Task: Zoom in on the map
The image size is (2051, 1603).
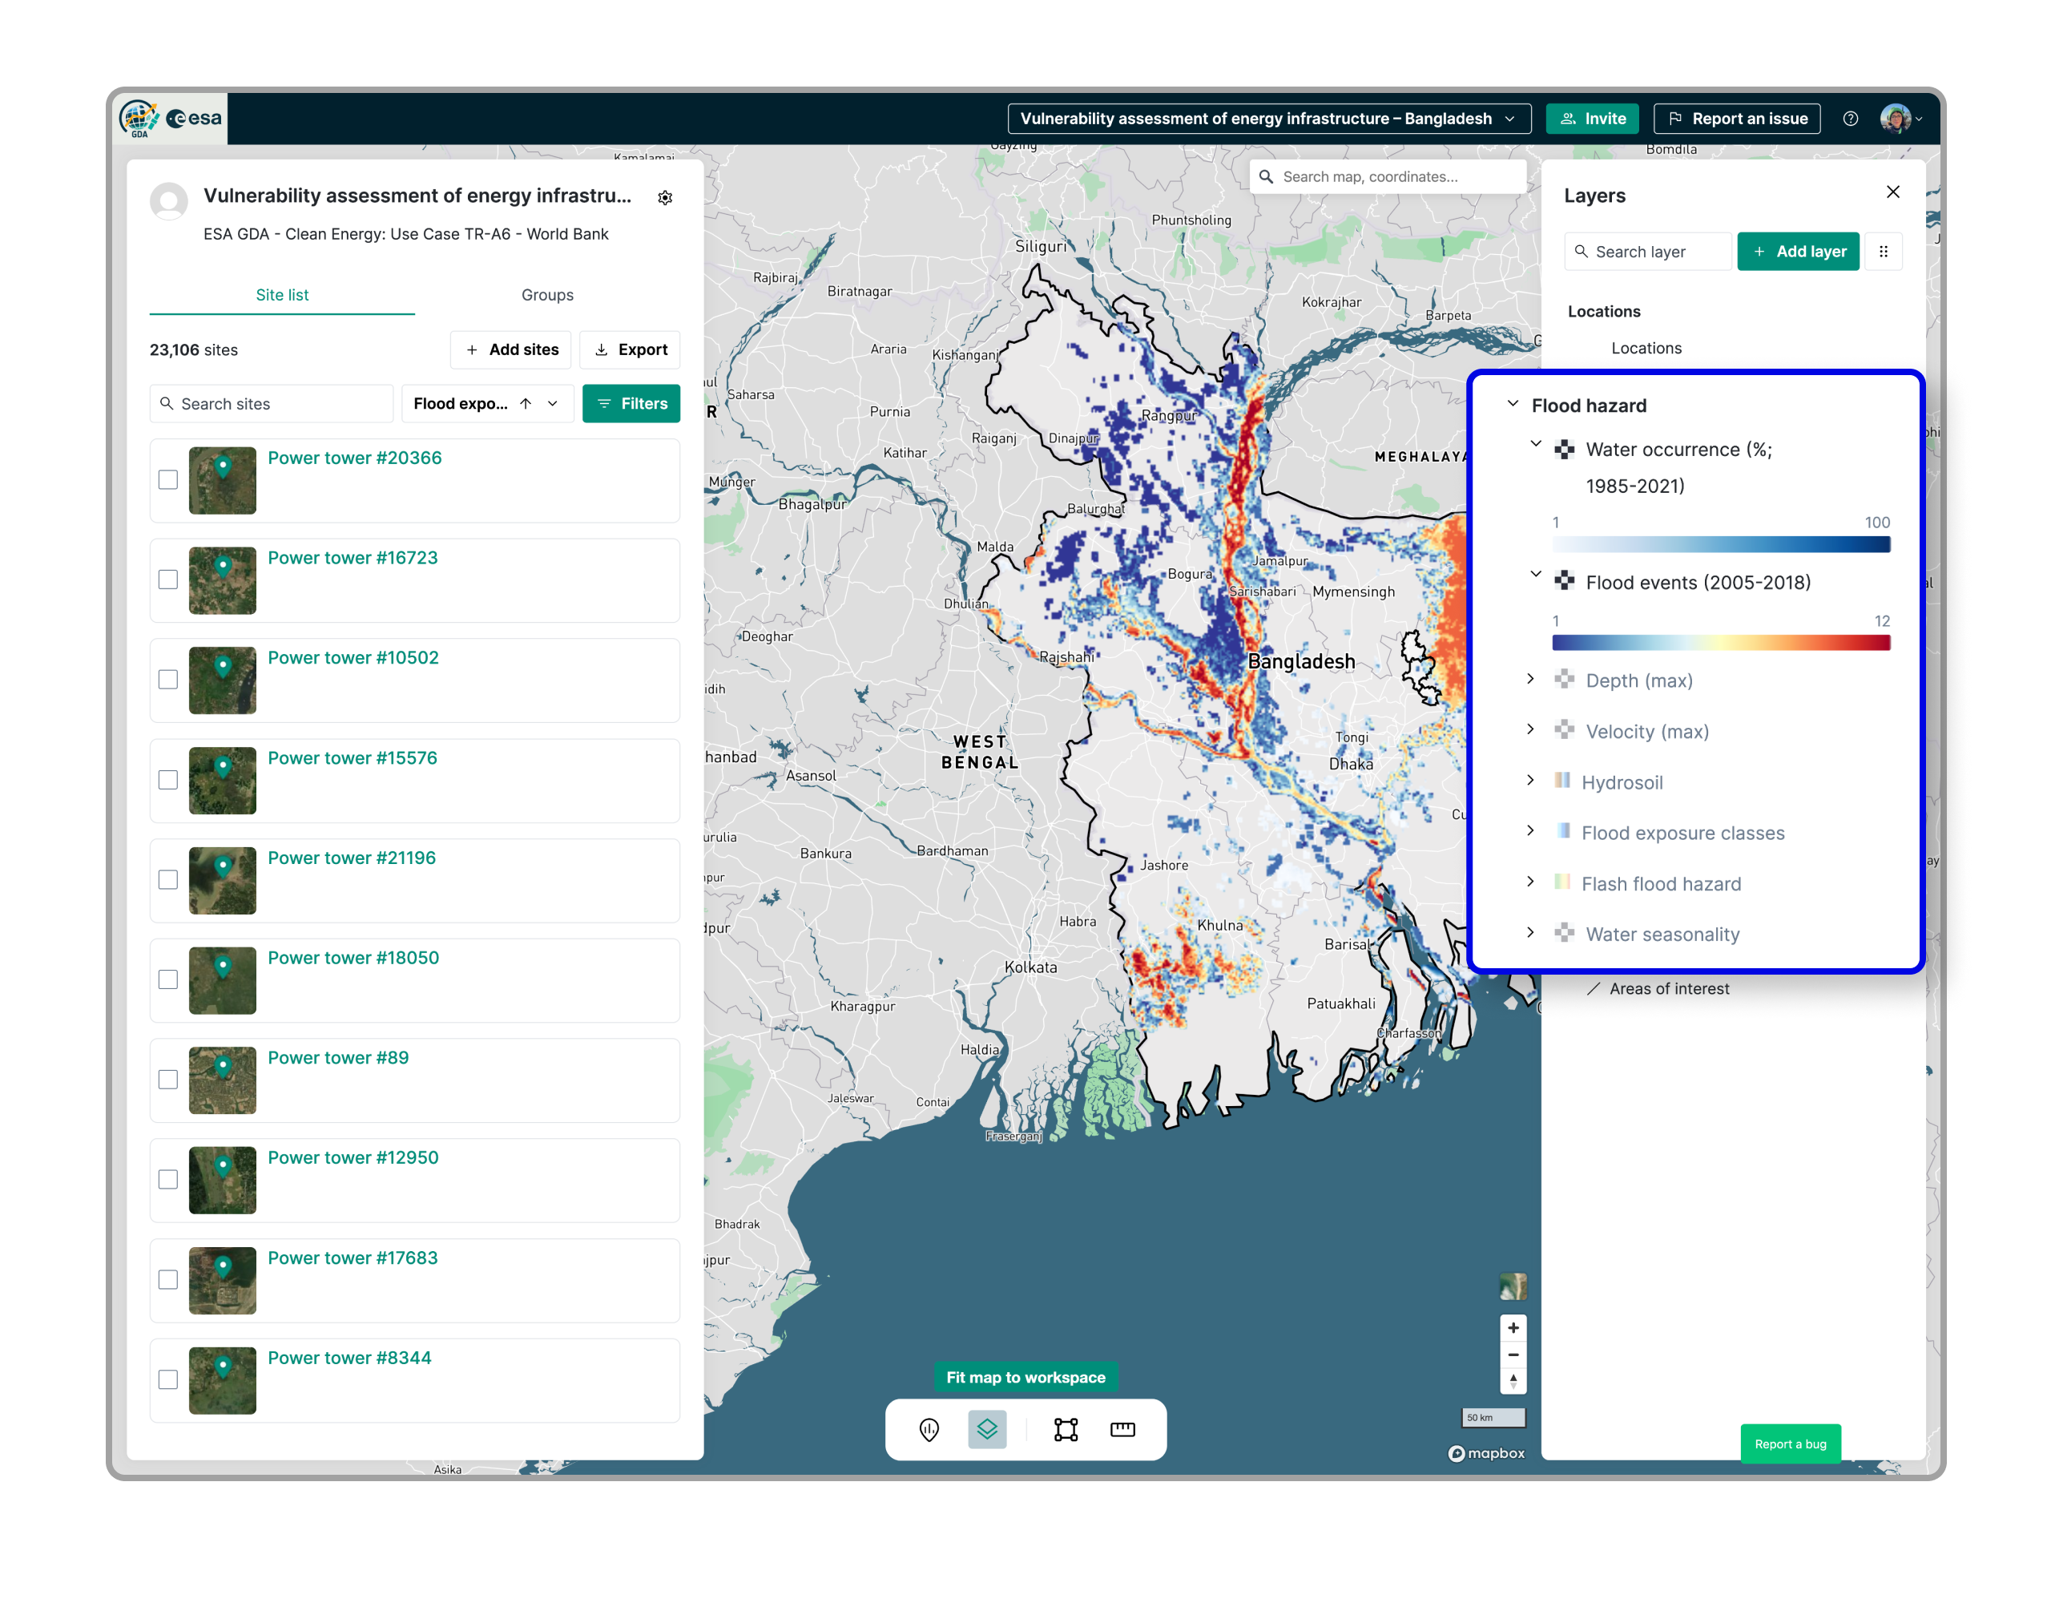Action: [1513, 1328]
